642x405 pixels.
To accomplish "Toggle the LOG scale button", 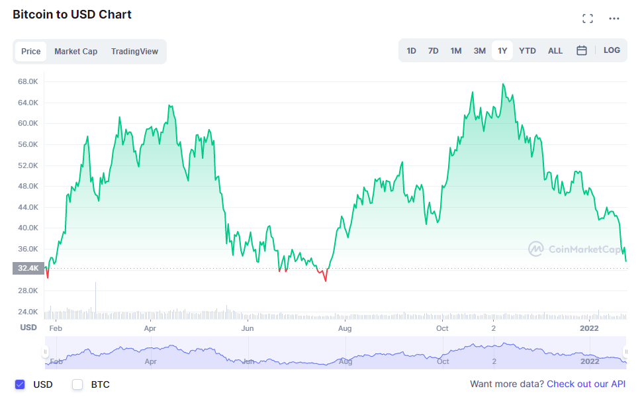I will pos(612,50).
